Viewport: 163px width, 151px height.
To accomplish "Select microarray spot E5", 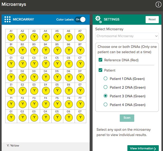I will [57, 91].
